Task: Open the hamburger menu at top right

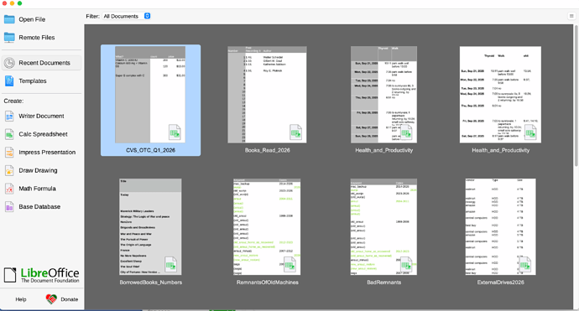Action: click(571, 16)
